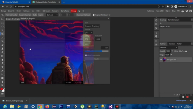Screen dimensions: 193x109
Task: Click the white background color swatch
Action: click(x=3, y=91)
